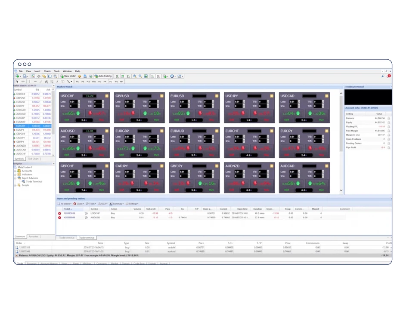Click the S/L field on the EURUSD tile
This screenshot has height=322, width=403.
click(x=183, y=106)
